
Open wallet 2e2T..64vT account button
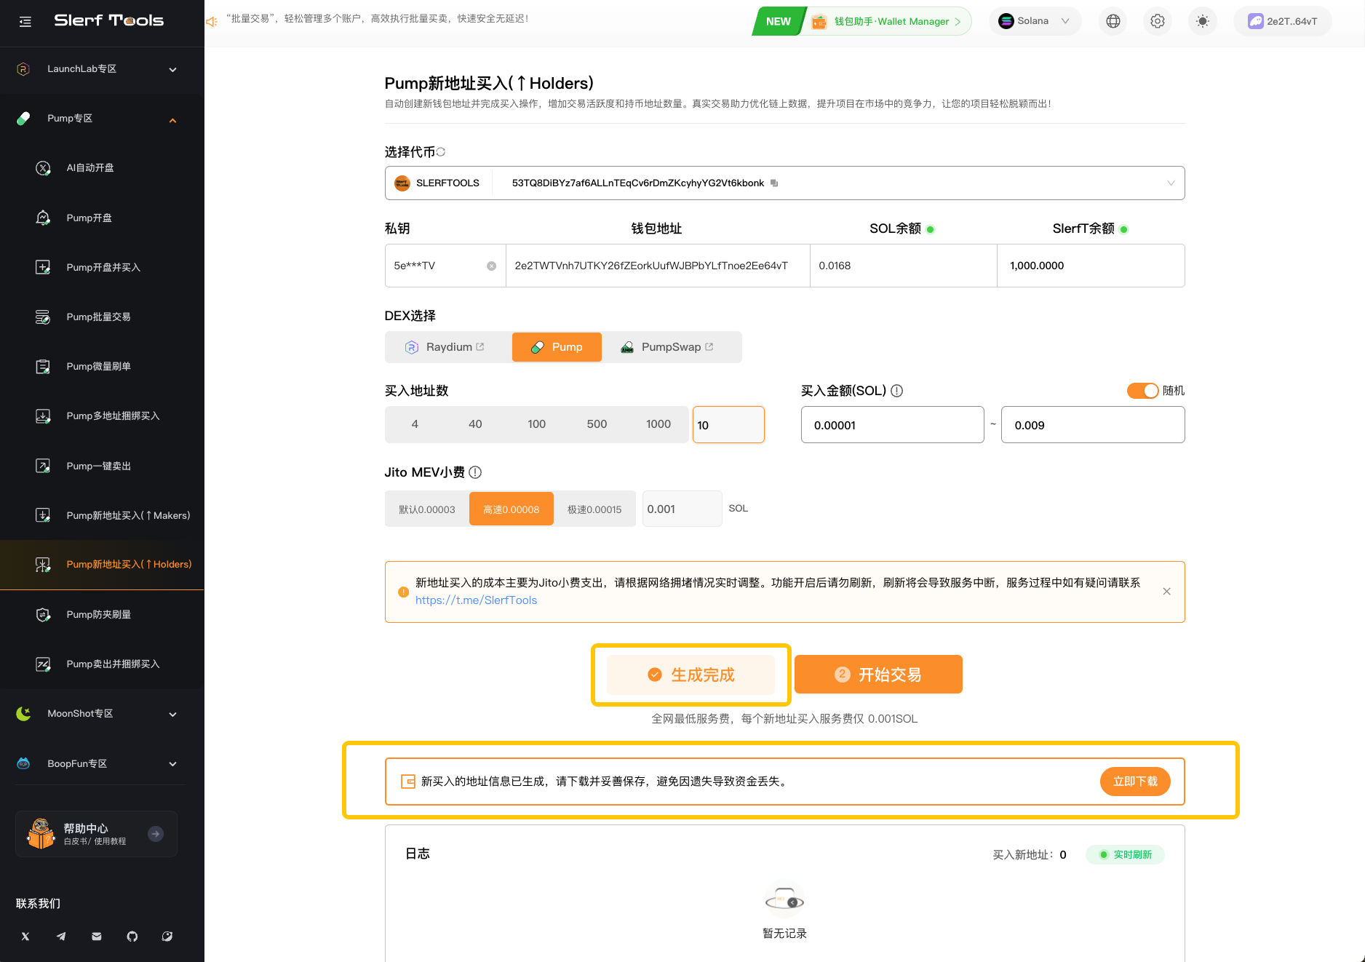(x=1283, y=21)
